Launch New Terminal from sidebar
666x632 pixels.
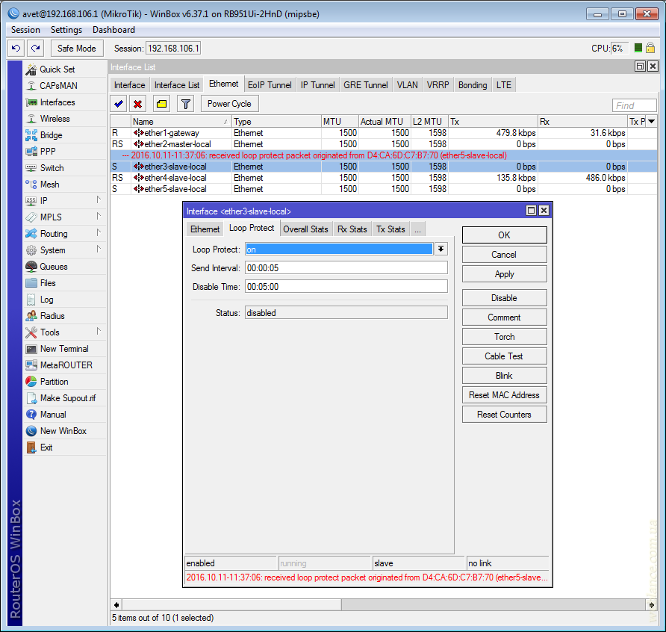pyautogui.click(x=64, y=349)
